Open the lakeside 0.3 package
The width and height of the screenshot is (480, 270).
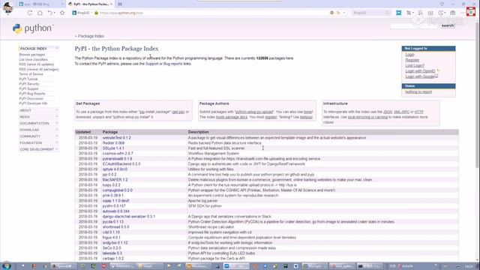click(112, 253)
